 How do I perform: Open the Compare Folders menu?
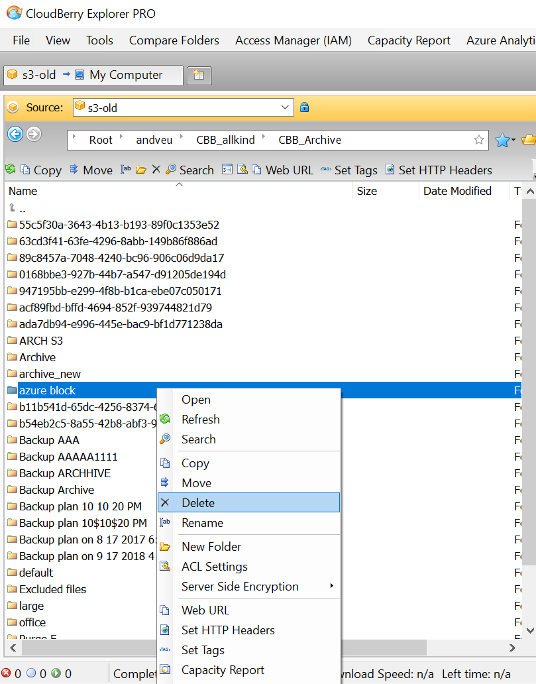(174, 40)
